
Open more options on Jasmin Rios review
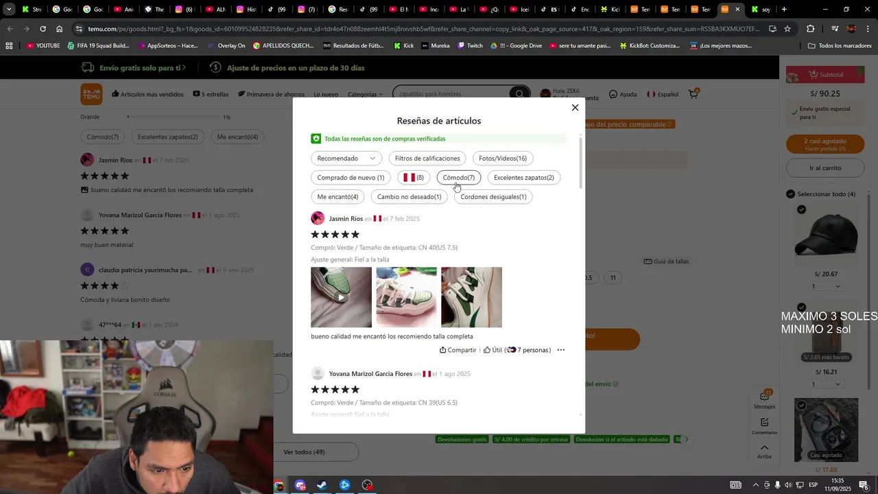(560, 350)
